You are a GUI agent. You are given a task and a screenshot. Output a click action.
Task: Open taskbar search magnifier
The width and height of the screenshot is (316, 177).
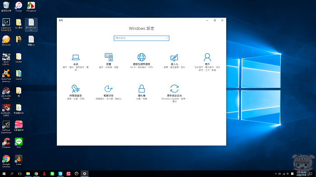12,173
